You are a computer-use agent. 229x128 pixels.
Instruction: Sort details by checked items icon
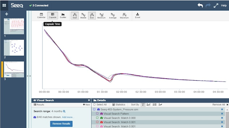coord(160,105)
